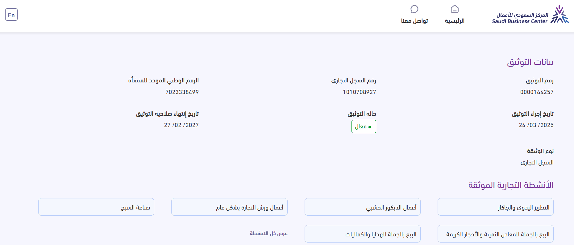Click the verification date 24/03/2025
This screenshot has width=574, height=245.
click(x=536, y=125)
